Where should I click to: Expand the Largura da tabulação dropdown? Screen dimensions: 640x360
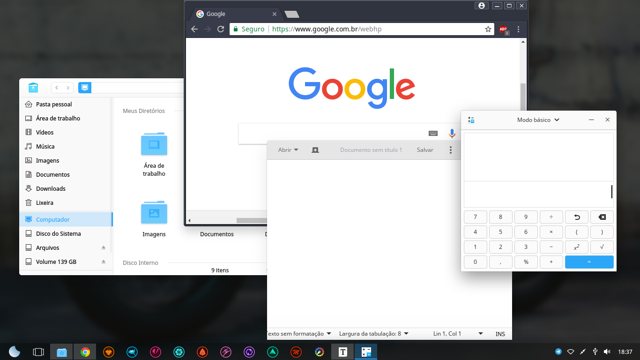click(374, 334)
